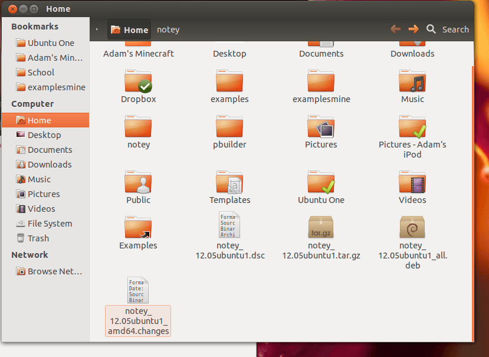Select the notey_12.05ubuntu1_all.deb package icon
The width and height of the screenshot is (489, 357).
pos(412,226)
